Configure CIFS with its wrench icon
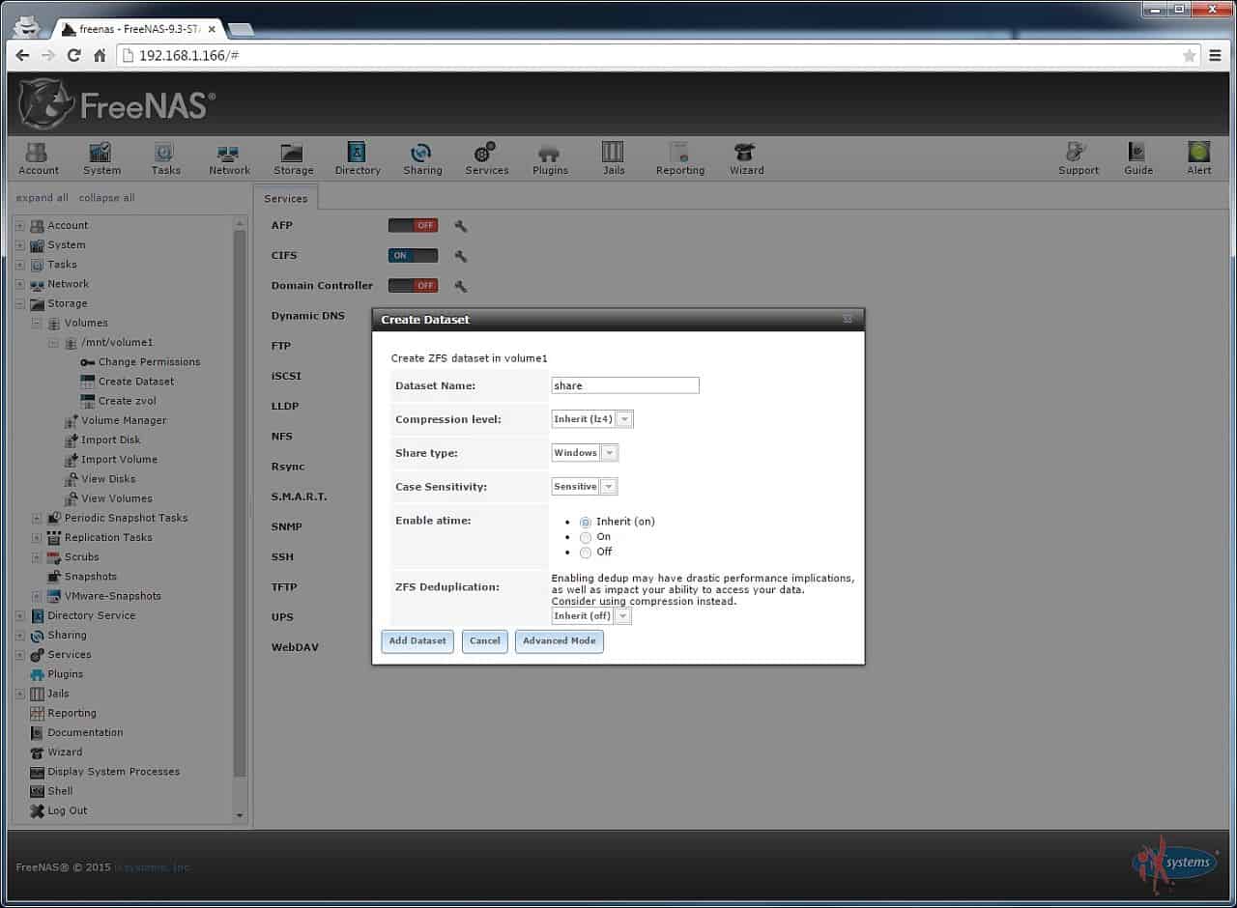1237x908 pixels. [461, 256]
